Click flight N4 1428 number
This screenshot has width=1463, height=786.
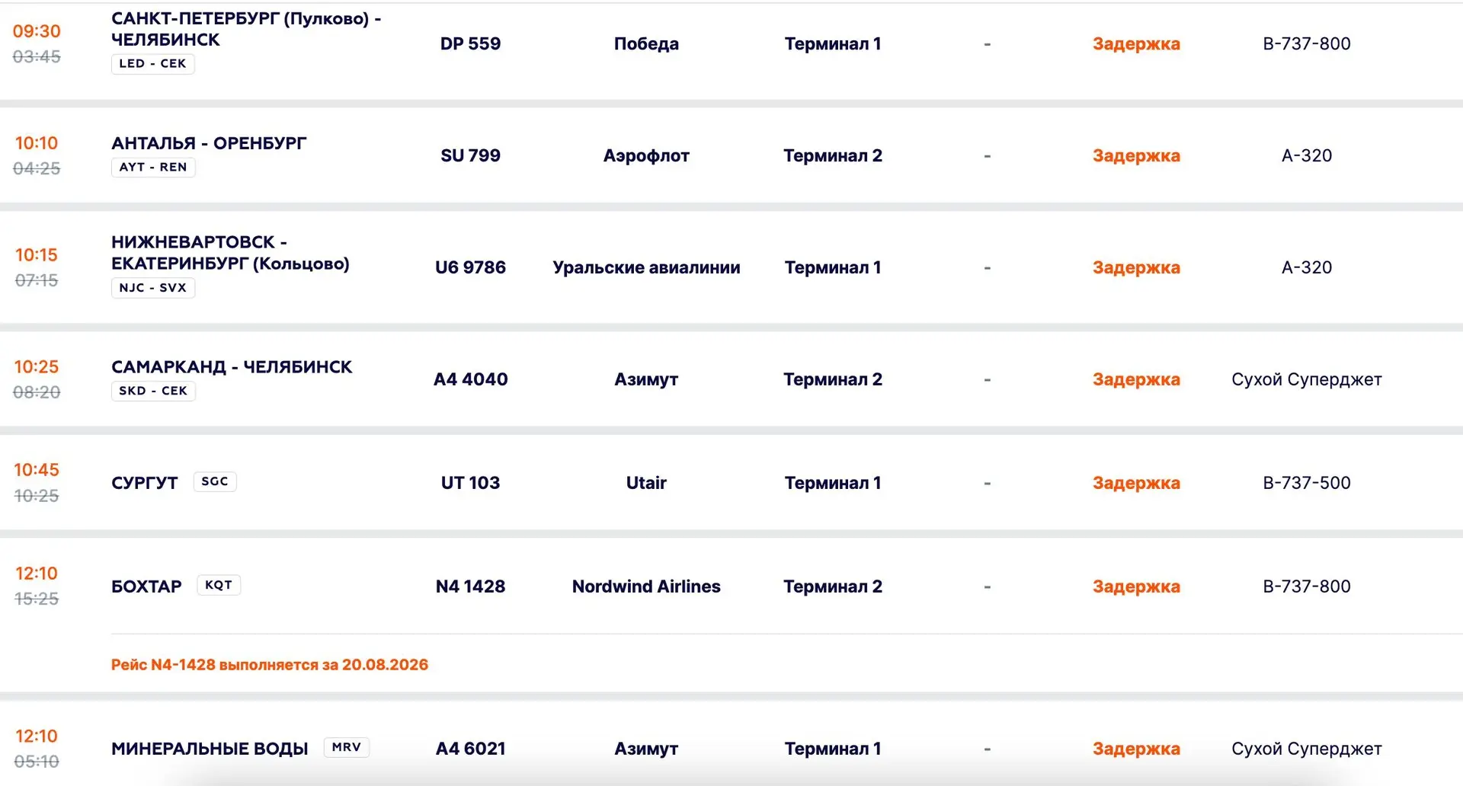coord(470,586)
